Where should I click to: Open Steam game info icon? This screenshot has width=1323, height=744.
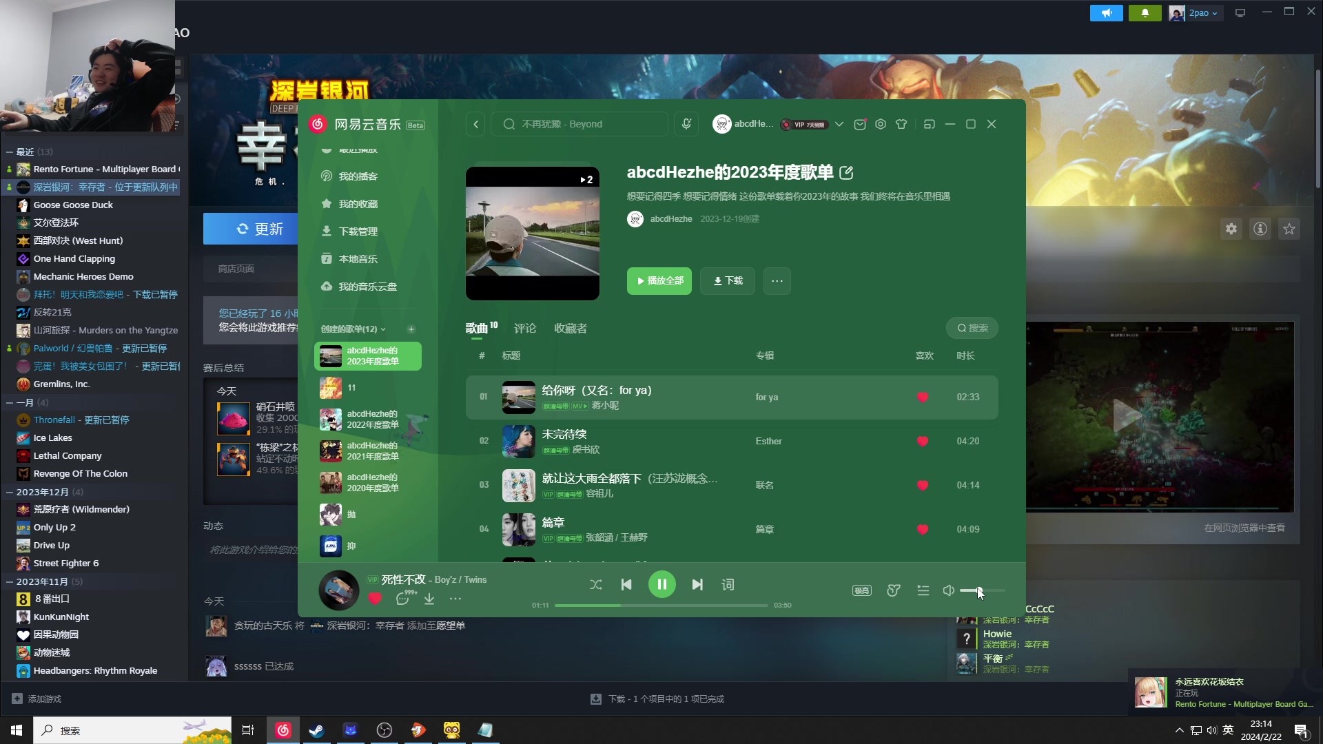click(x=1260, y=229)
